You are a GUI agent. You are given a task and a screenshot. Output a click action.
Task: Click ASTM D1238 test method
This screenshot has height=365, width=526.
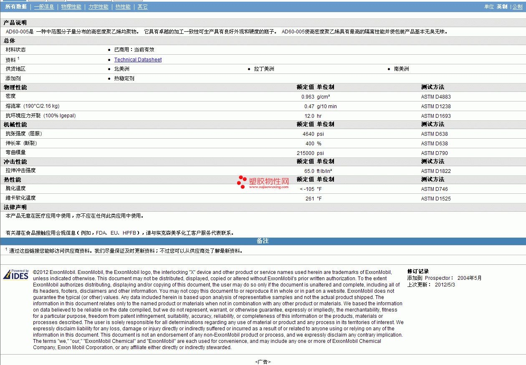[436, 106]
